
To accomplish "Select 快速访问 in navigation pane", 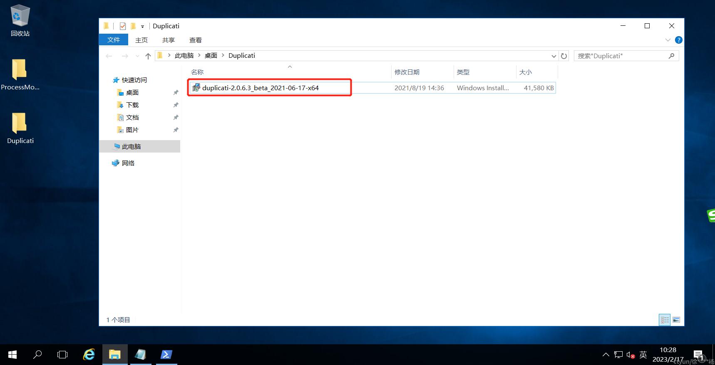I will pos(134,80).
